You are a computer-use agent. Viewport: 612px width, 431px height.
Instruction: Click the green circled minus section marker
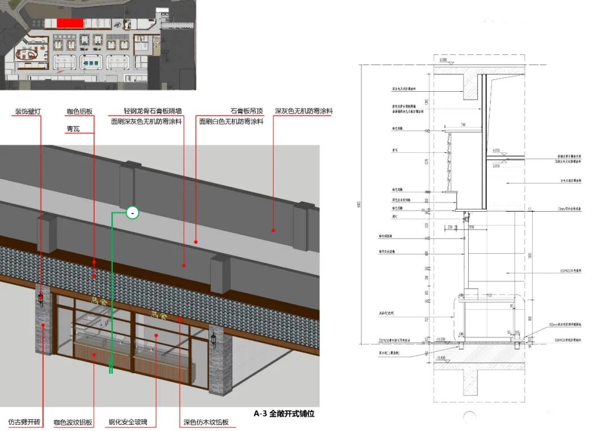[x=132, y=213]
